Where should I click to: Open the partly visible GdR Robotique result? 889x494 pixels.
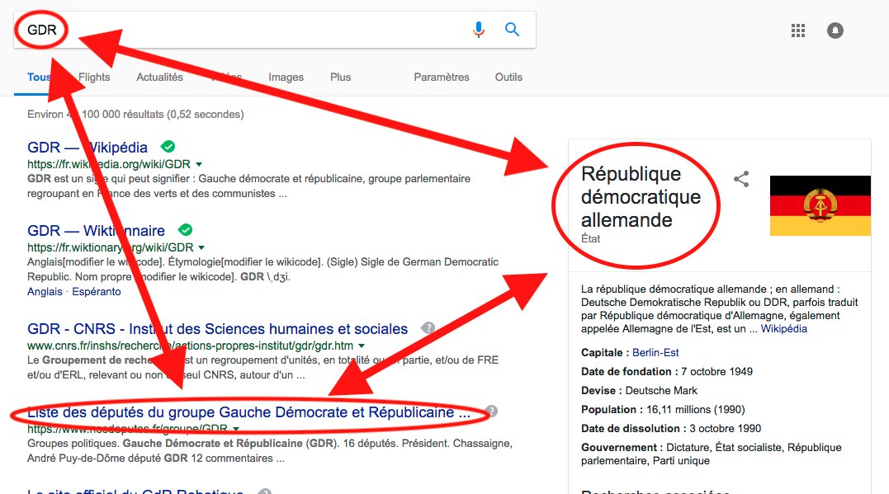135,491
